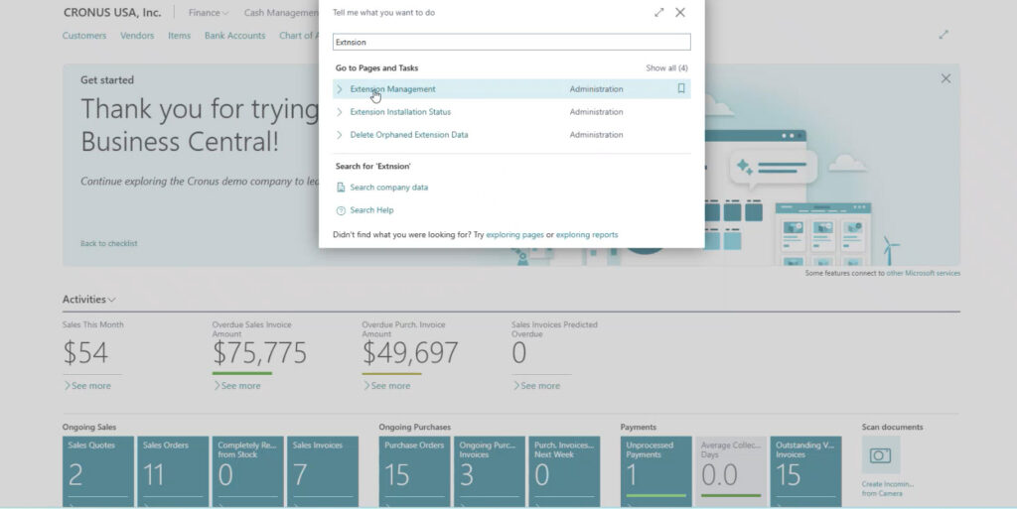
Task: Open the Sales Invoices tile
Action: tap(323, 471)
